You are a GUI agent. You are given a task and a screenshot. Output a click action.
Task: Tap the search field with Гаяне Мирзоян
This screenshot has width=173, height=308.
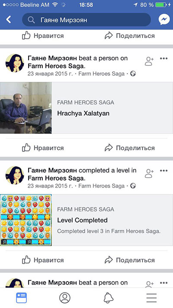pos(86,19)
